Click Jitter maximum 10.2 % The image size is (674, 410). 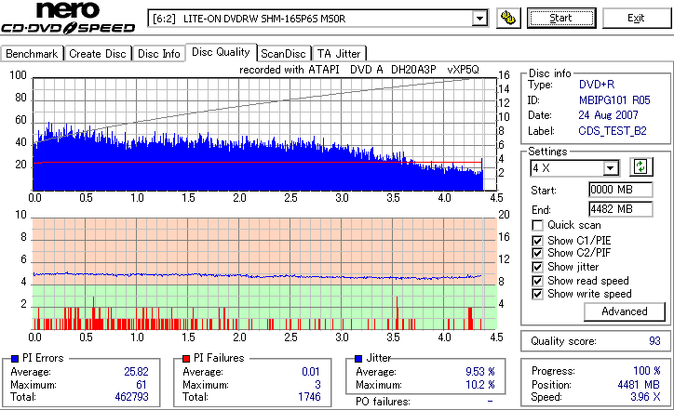pos(480,384)
